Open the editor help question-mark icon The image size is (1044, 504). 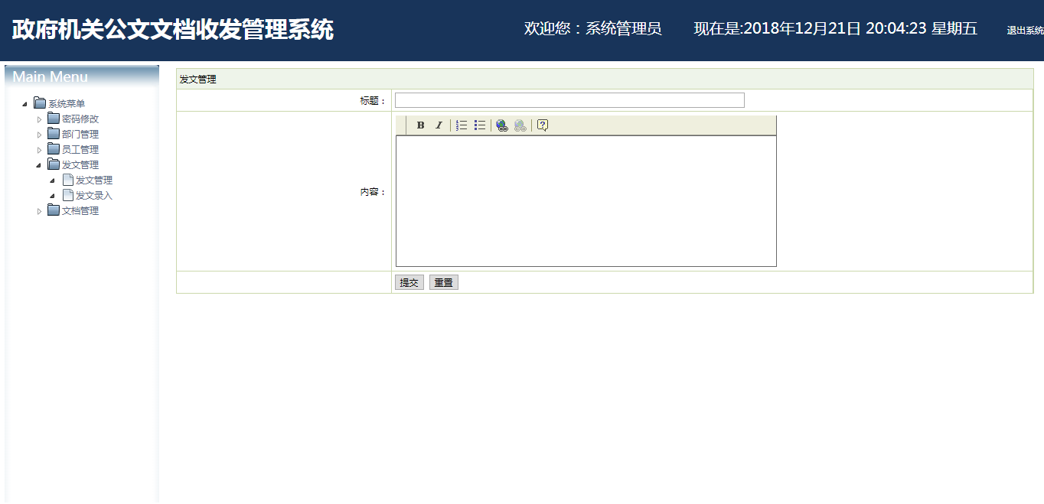point(543,125)
